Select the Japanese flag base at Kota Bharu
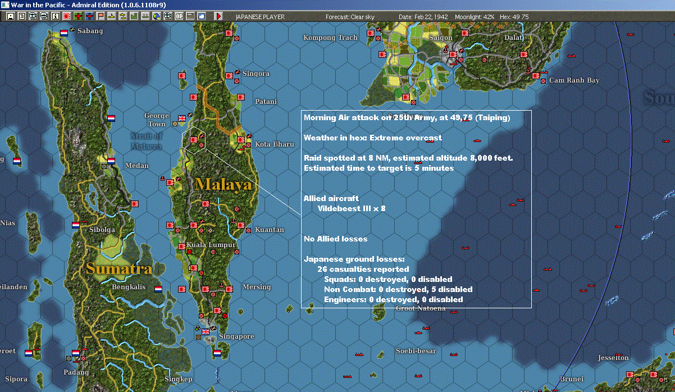Viewport: 675px width, 392px height. click(x=241, y=140)
